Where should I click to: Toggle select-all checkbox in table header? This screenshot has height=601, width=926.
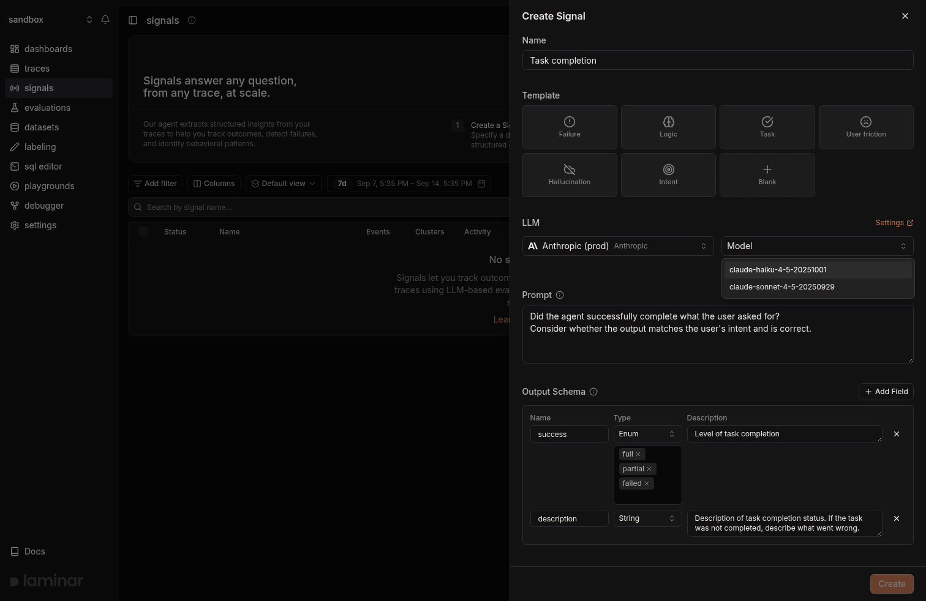point(143,231)
